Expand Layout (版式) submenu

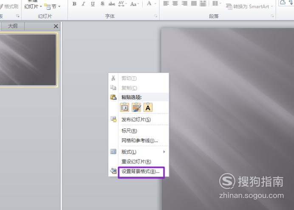(x=139, y=152)
